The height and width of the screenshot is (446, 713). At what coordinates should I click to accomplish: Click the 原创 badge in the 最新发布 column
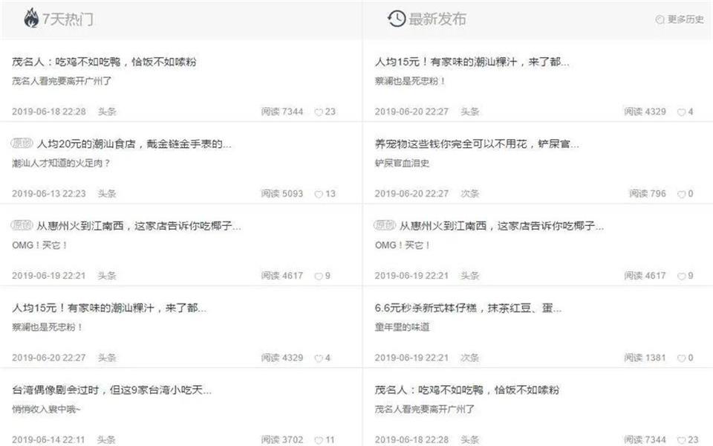click(385, 224)
